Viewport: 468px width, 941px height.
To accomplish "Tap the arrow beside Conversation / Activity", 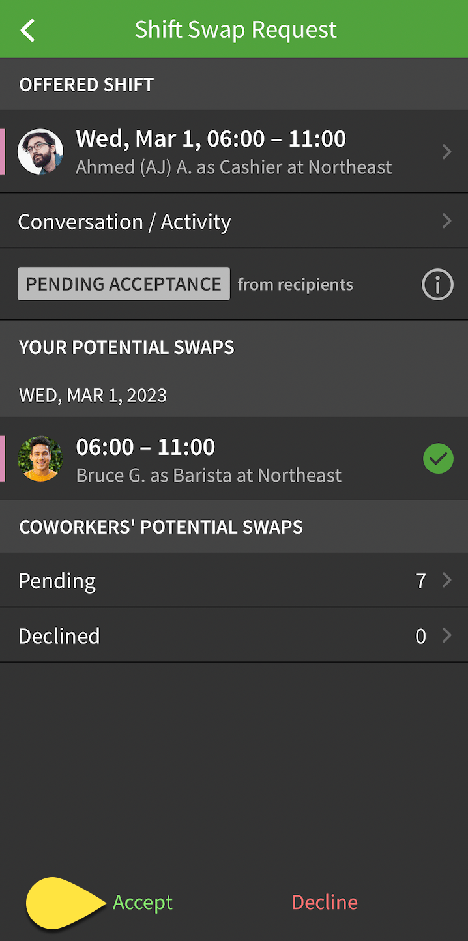I will tap(447, 220).
